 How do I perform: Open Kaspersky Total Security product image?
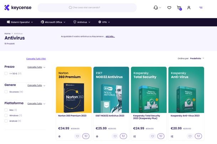coord(149,90)
